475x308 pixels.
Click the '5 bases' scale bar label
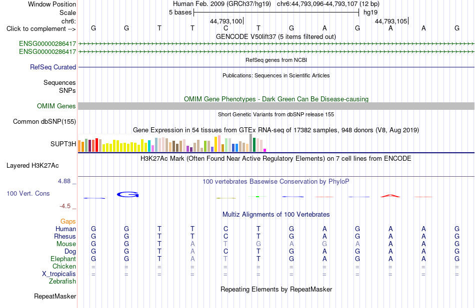[x=180, y=12]
